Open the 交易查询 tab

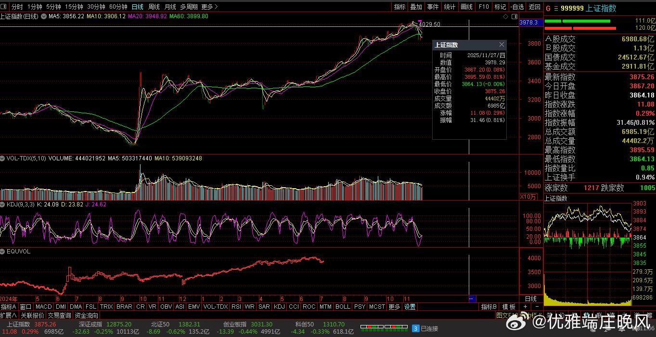tap(59, 315)
